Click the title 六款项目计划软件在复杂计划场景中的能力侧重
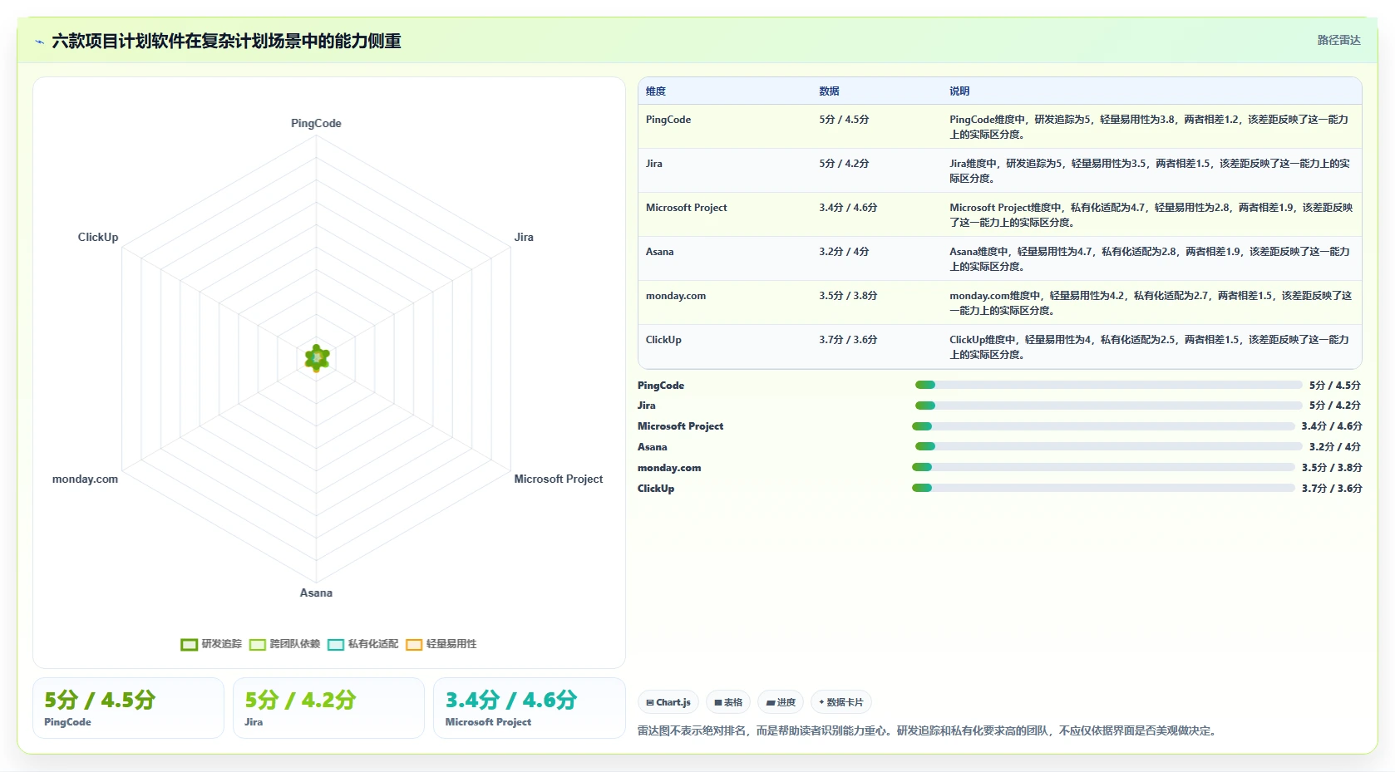The height and width of the screenshot is (772, 1395). point(226,42)
